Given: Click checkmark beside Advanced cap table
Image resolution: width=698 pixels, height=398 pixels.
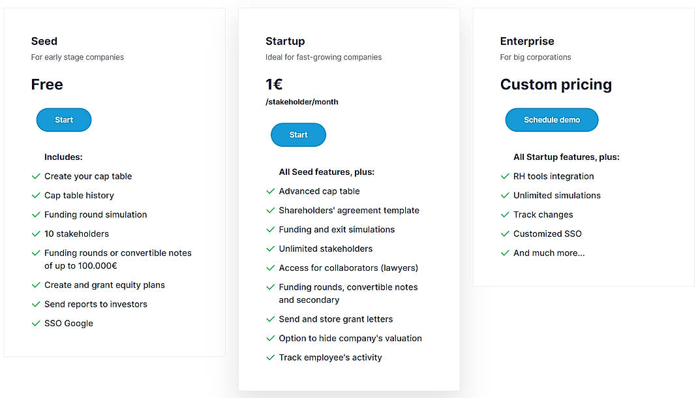Looking at the screenshot, I should coord(270,191).
